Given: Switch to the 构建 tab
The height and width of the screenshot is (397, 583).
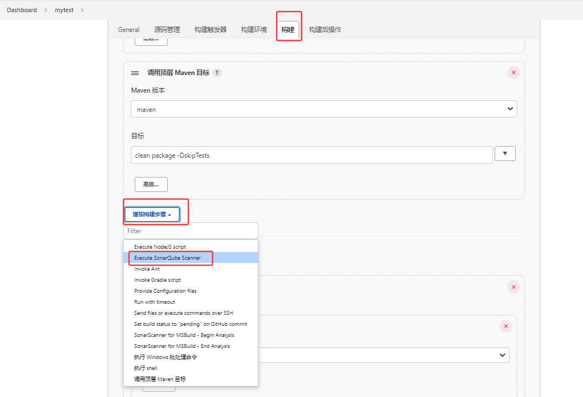Looking at the screenshot, I should click(288, 29).
